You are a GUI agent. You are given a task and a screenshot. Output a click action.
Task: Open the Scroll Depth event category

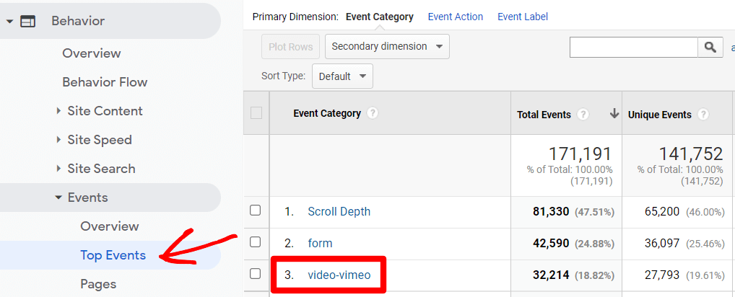339,212
